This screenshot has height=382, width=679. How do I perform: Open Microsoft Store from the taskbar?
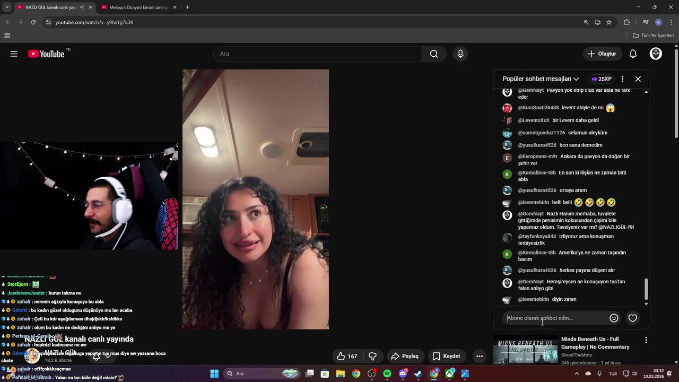325,374
